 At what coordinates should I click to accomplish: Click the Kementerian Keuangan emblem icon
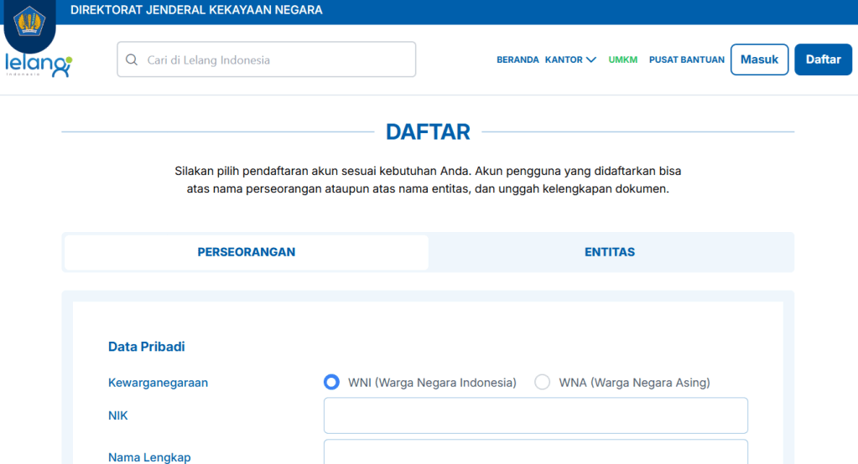click(x=30, y=20)
